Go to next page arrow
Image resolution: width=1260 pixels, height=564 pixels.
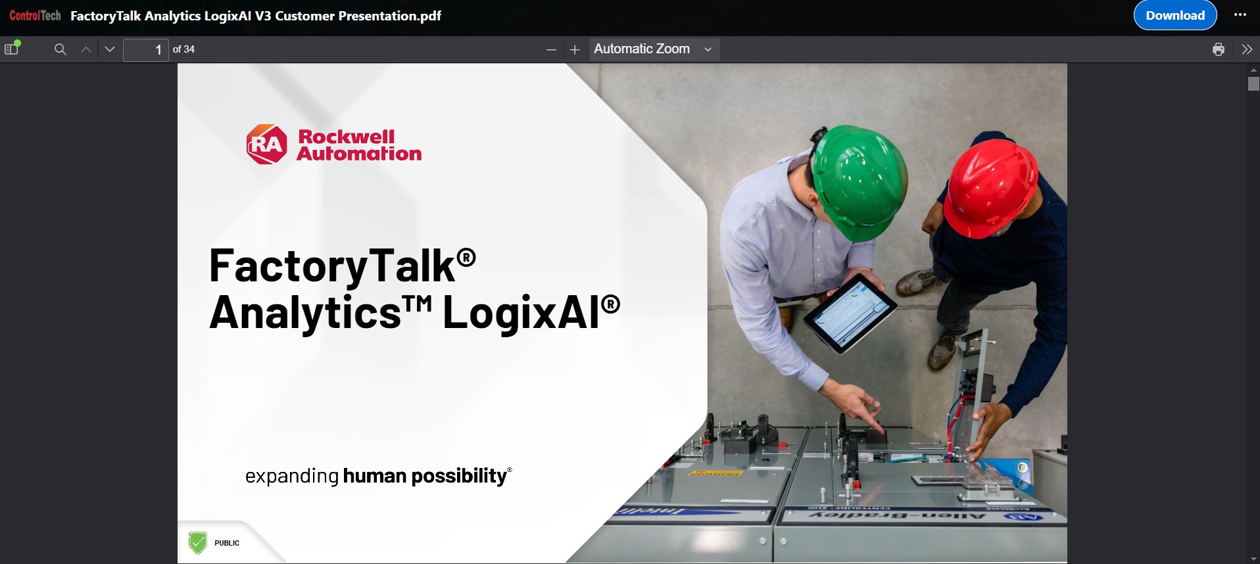(110, 49)
